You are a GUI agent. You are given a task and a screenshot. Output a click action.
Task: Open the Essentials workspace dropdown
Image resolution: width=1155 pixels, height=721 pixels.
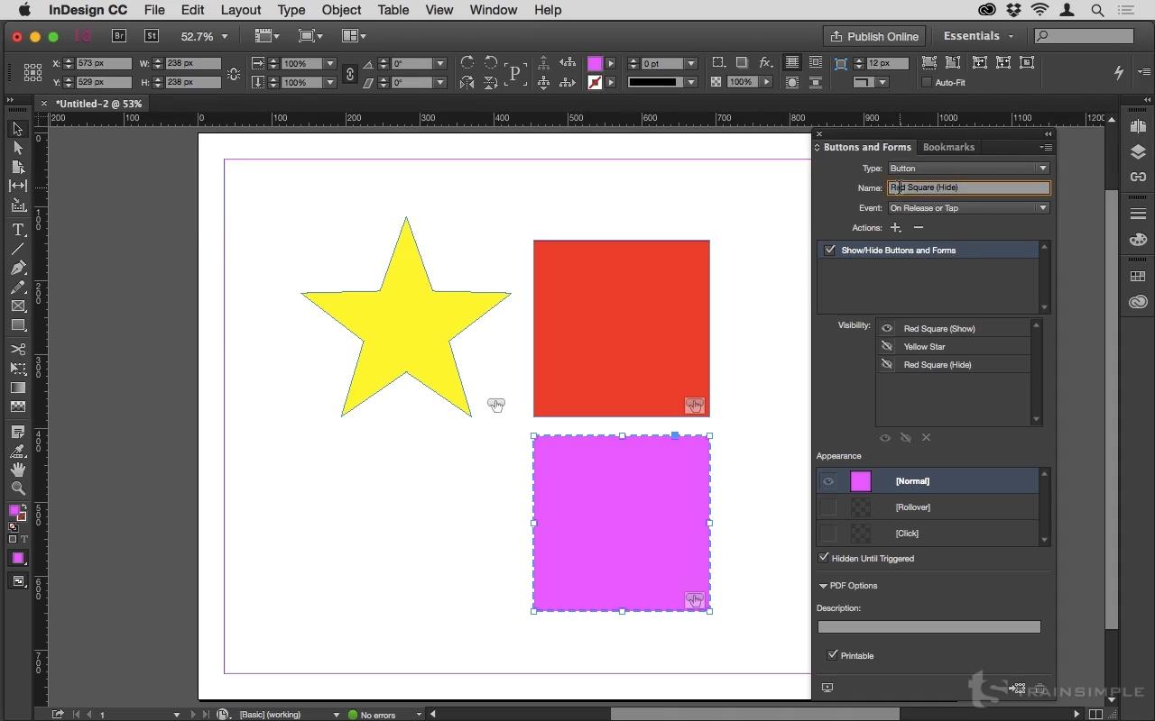(979, 36)
